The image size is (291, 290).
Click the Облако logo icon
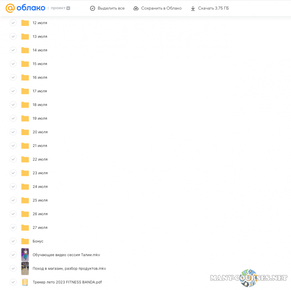tap(10, 8)
